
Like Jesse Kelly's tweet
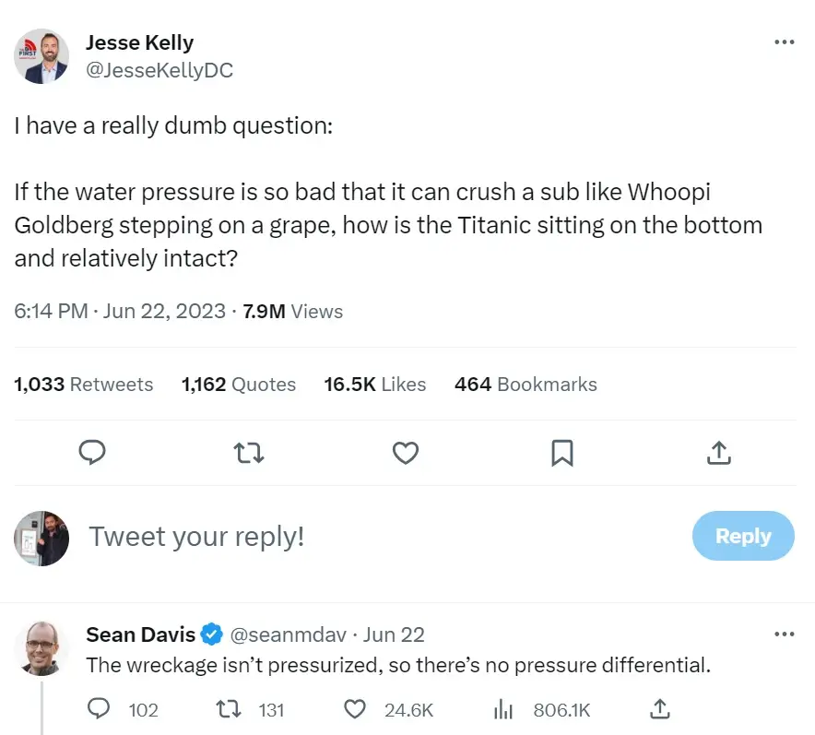406,453
